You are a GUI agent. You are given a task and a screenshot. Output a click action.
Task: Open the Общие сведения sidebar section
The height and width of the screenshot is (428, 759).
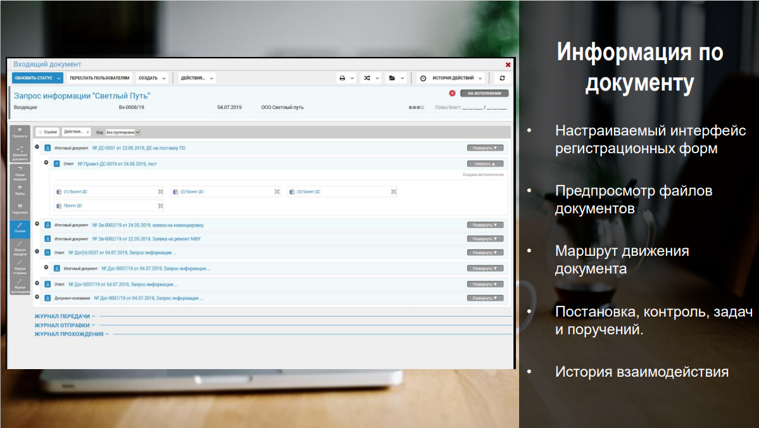coord(20,174)
